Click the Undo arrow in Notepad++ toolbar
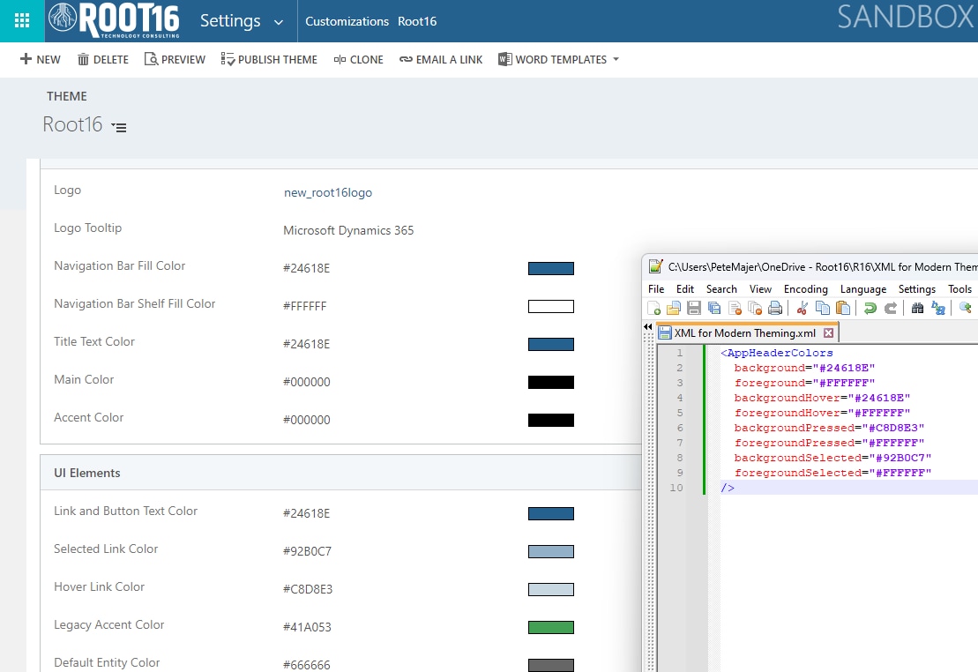Image resolution: width=978 pixels, height=672 pixels. [870, 308]
